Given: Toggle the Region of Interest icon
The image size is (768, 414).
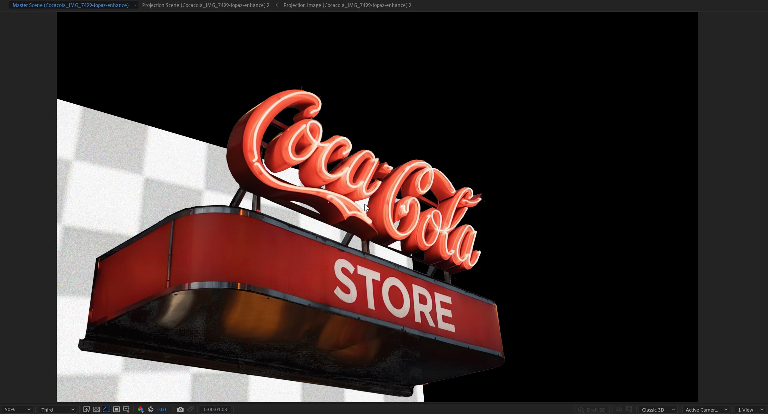Looking at the screenshot, I should tap(116, 409).
